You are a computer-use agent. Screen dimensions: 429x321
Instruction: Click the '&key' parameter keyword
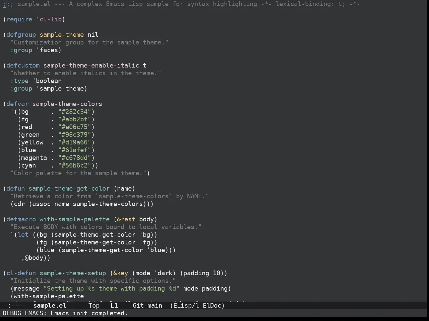click(121, 273)
